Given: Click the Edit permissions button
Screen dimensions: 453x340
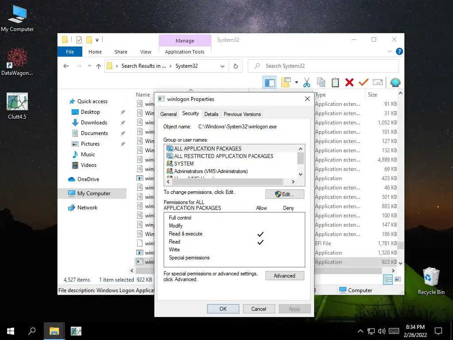Looking at the screenshot, I should coord(284,194).
